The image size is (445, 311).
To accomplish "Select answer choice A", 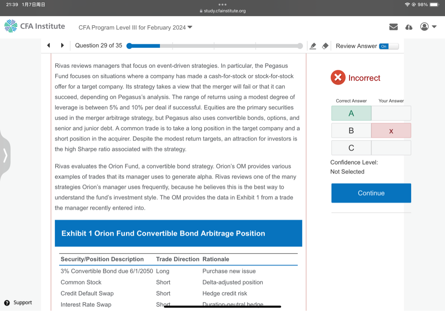I will 351,113.
